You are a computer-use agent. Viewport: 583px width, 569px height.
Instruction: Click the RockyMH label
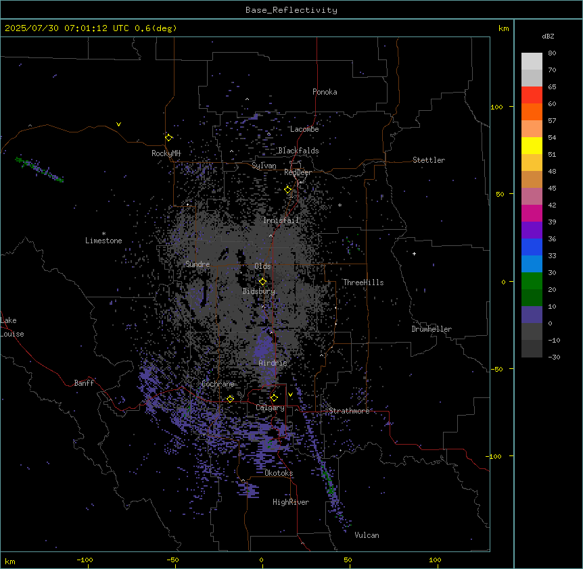point(166,153)
